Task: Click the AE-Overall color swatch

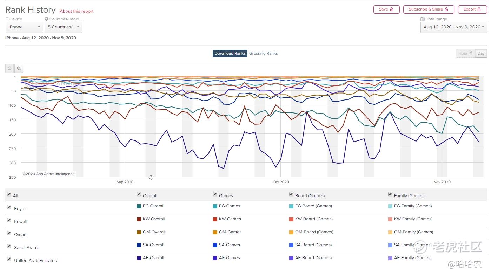Action: pyautogui.click(x=139, y=258)
